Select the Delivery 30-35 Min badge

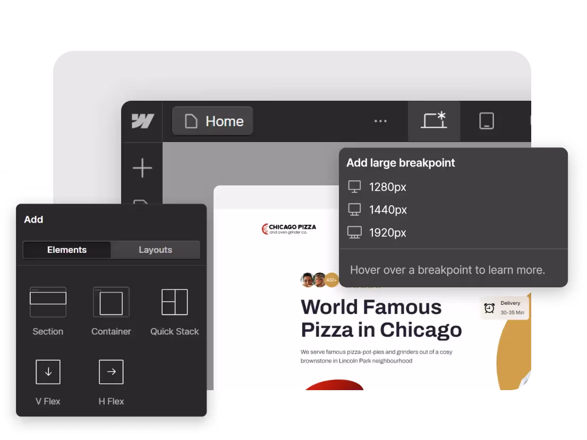[x=505, y=308]
